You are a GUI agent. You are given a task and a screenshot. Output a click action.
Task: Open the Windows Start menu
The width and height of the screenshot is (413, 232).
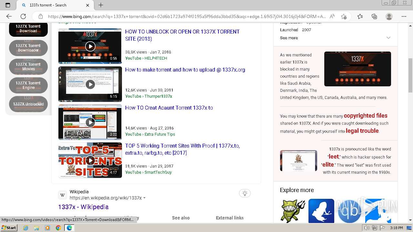pyautogui.click(x=9, y=228)
